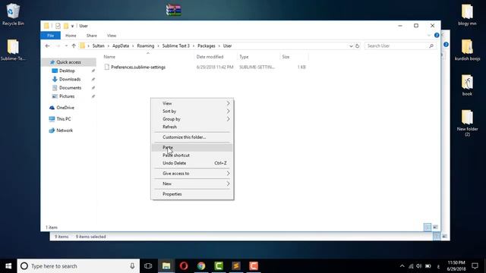Open the Share ribbon tab
Viewport: 486px width, 273px height.
(91, 36)
